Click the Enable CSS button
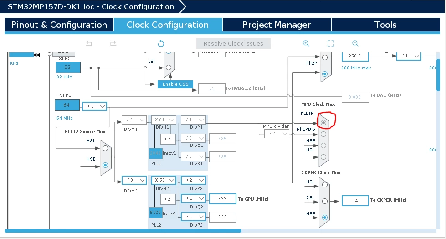446x239 pixels. pos(175,84)
